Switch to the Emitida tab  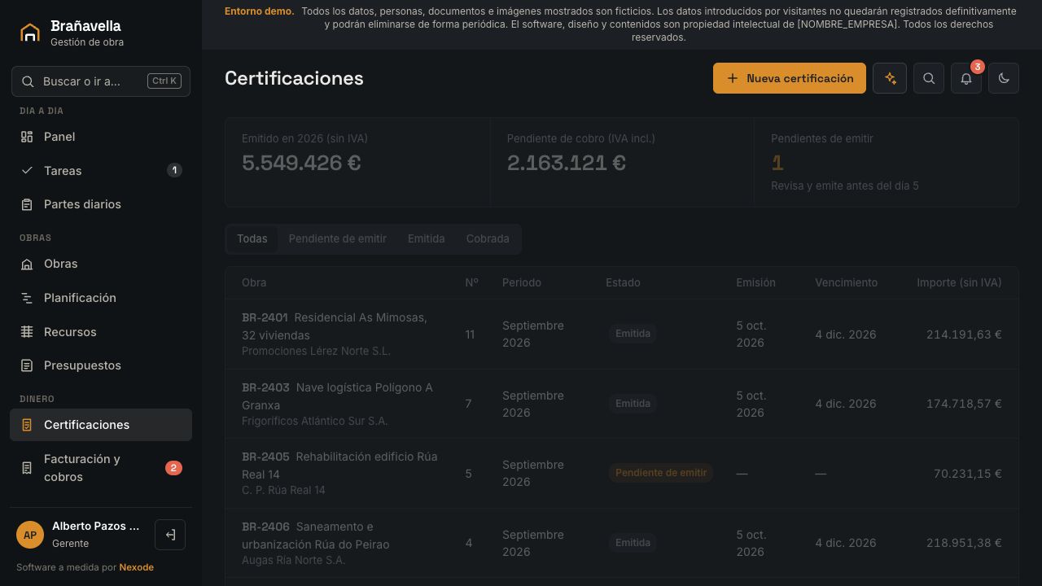click(427, 238)
